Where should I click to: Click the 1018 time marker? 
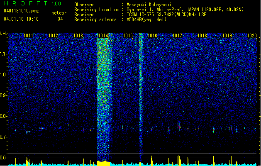tap(202, 36)
